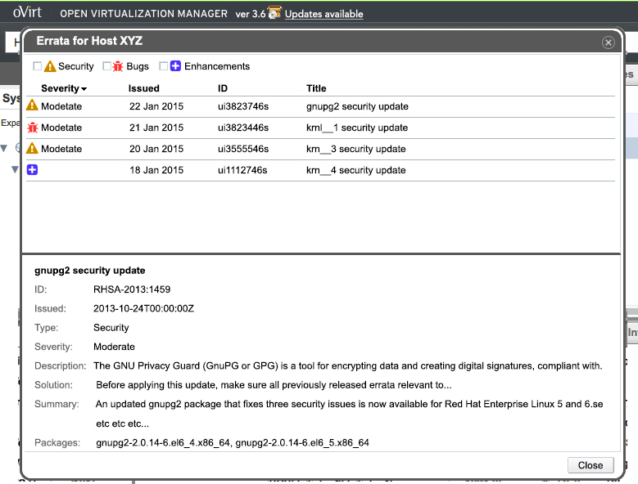
Task: Click the updates package icon beside version 3.6
Action: (274, 13)
